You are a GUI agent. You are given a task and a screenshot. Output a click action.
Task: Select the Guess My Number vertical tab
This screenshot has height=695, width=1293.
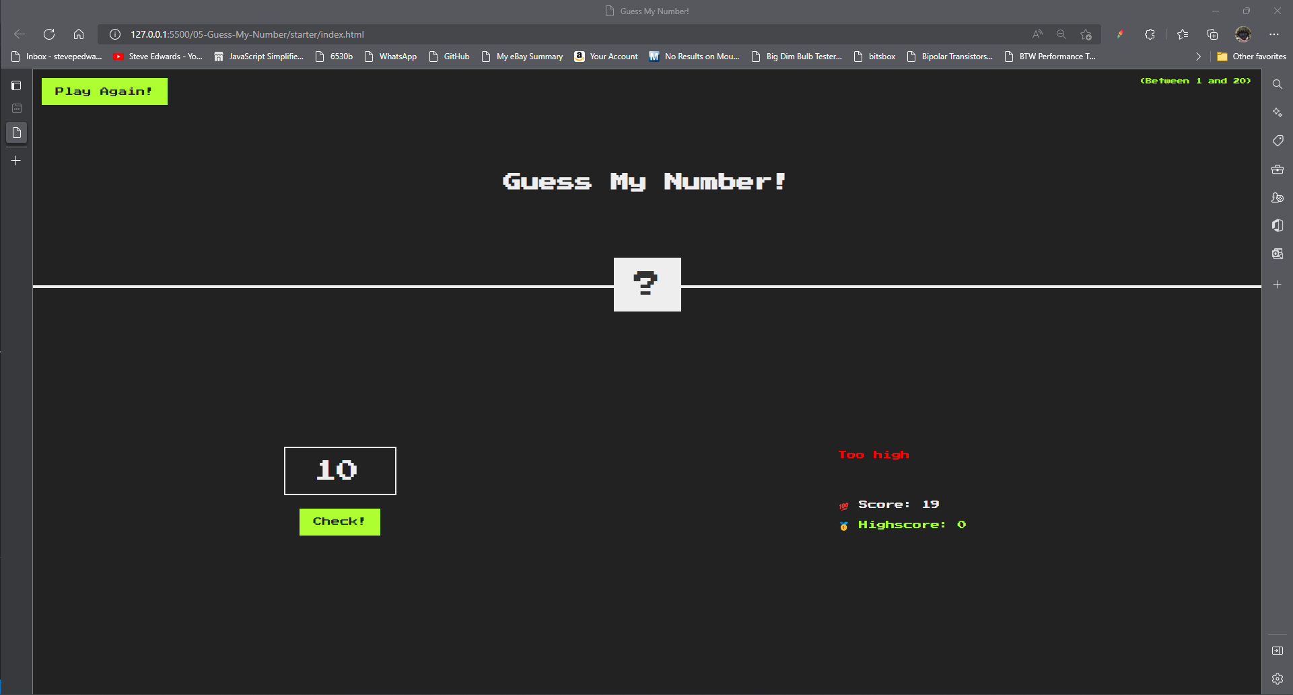(x=17, y=133)
